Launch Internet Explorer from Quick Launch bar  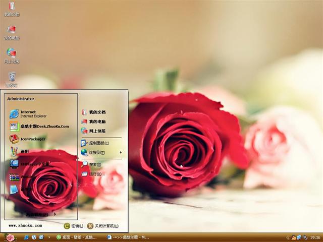click(x=26, y=237)
